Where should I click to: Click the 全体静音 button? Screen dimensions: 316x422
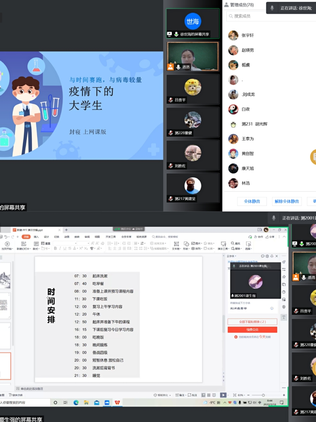point(252,201)
